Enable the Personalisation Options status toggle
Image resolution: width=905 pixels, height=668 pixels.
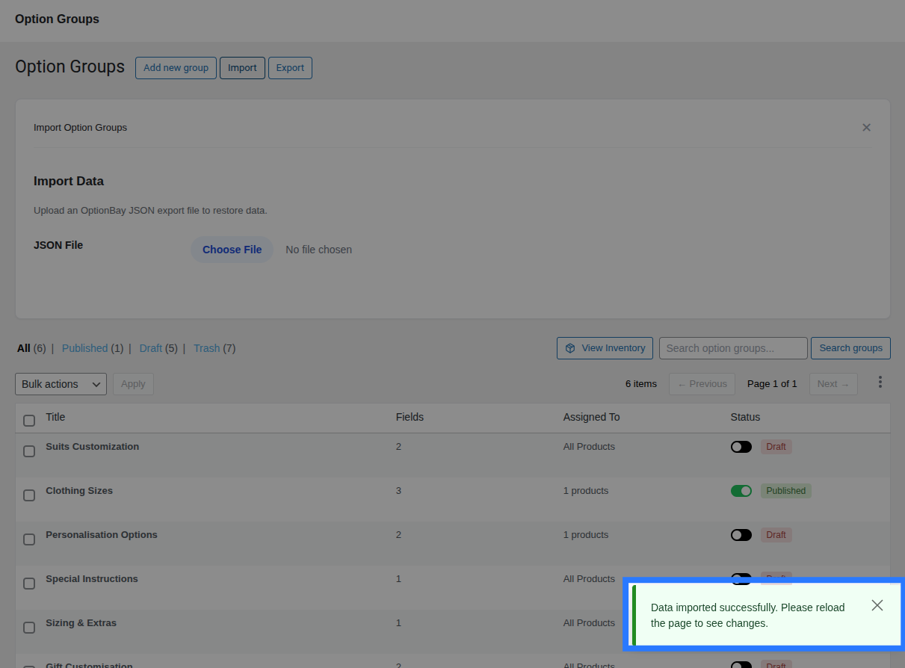741,535
